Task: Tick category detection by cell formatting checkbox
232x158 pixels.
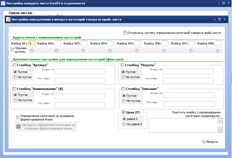Action: click(x=18, y=118)
